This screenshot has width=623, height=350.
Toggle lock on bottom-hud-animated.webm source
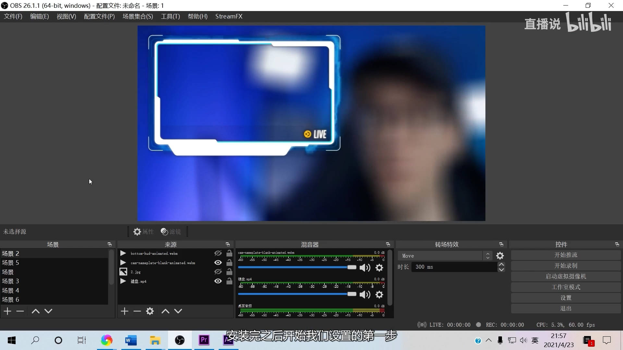click(229, 253)
